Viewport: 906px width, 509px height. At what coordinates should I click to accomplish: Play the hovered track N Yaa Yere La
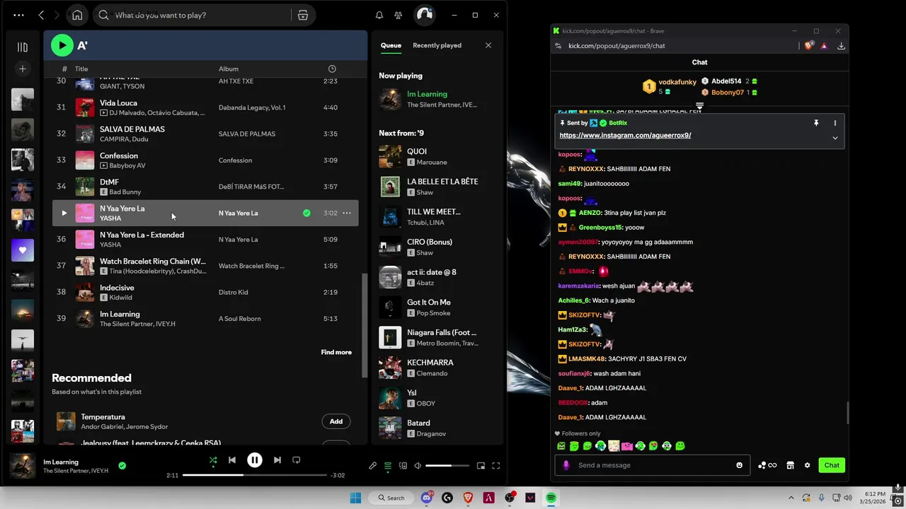click(64, 213)
